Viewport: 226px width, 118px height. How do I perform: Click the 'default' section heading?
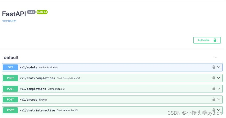(x=11, y=57)
